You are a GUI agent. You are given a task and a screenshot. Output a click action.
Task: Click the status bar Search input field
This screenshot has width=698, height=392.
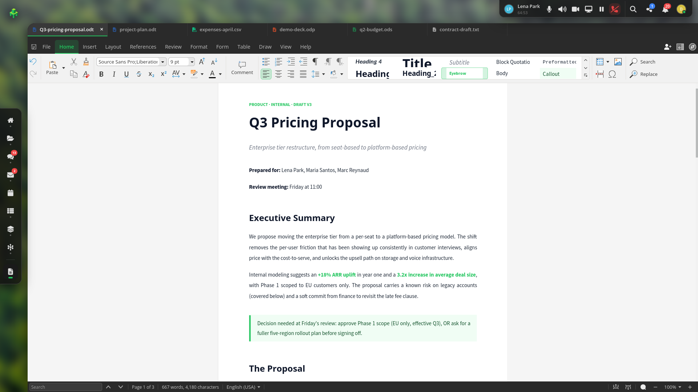66,387
